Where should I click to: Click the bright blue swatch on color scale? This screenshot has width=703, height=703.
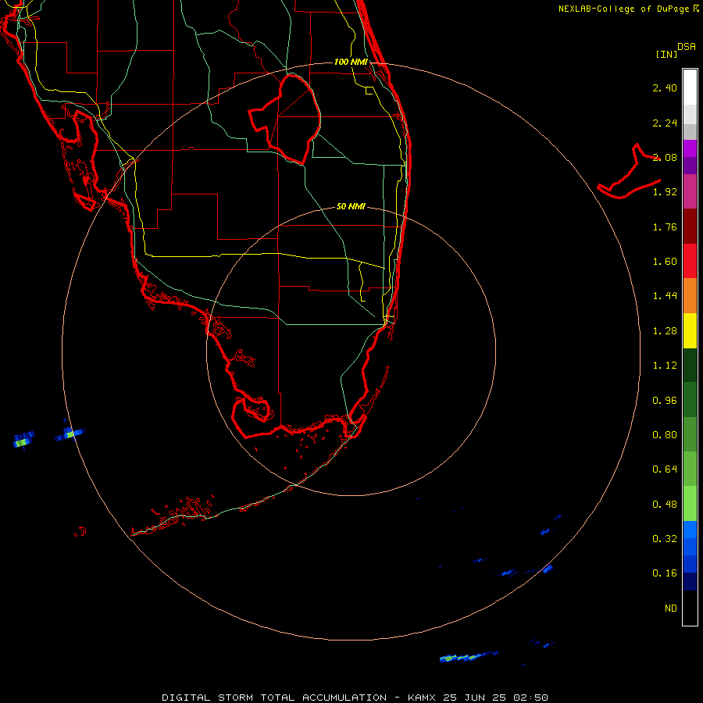[690, 530]
